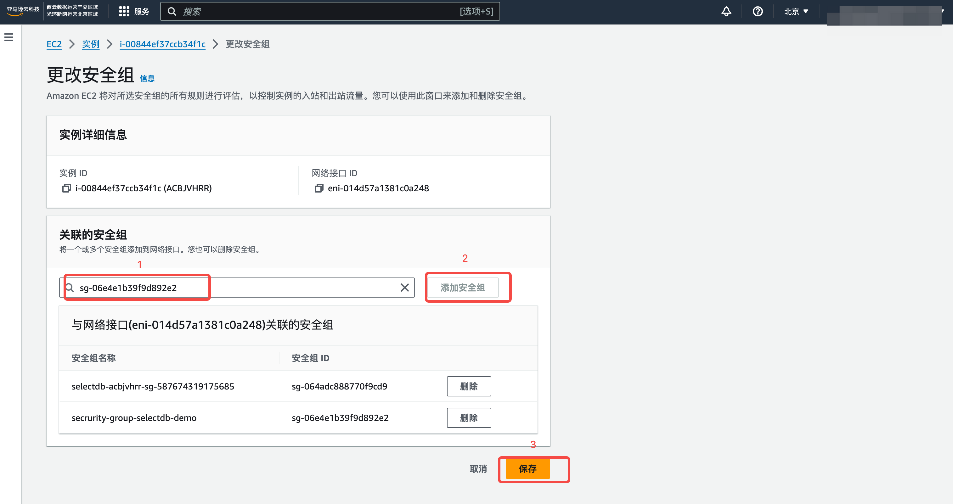Copy the instance ID i-00844ef37ccb34f1c
This screenshot has width=953, height=504.
click(x=66, y=188)
